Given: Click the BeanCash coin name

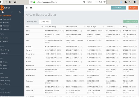Looking at the screenshot, I should [x=30, y=91].
